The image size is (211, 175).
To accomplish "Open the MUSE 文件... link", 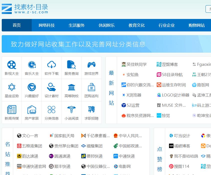I will tap(174, 105).
